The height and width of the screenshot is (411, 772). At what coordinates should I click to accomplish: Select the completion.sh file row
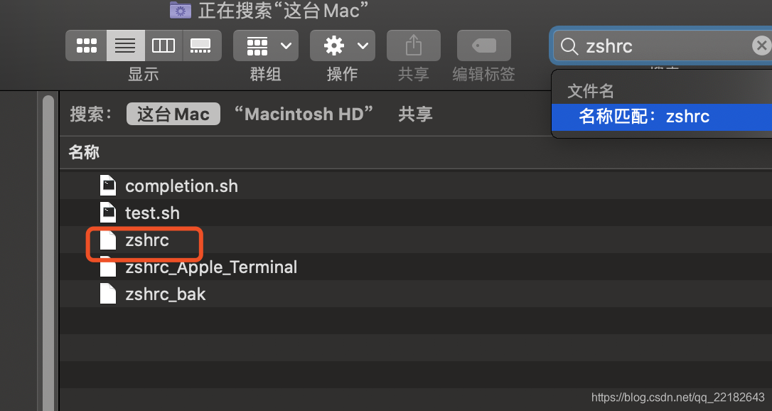pos(416,186)
